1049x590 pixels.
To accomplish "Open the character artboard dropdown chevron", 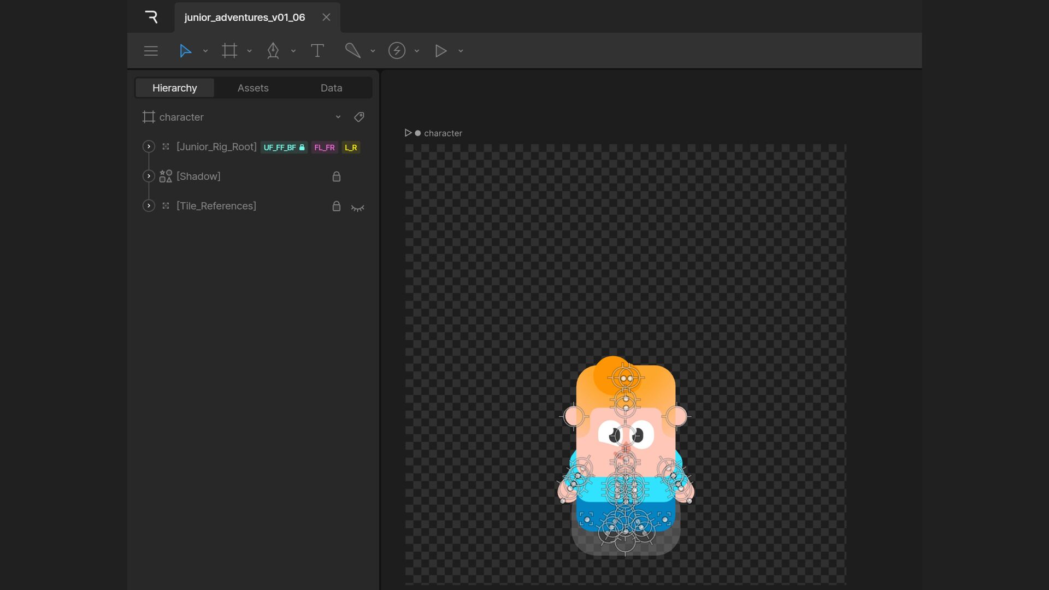I will click(x=338, y=117).
